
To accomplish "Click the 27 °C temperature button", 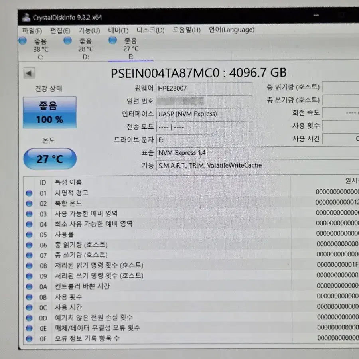I will 50,159.
